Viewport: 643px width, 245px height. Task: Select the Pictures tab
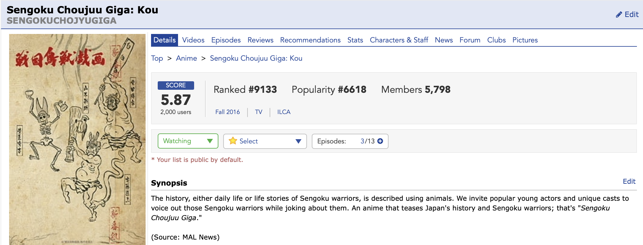[x=525, y=40]
